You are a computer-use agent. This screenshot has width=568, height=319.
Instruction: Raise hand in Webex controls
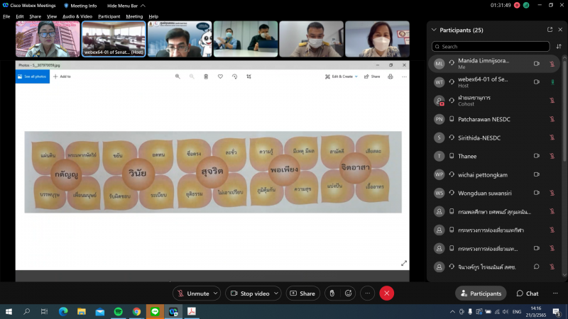coord(332,293)
